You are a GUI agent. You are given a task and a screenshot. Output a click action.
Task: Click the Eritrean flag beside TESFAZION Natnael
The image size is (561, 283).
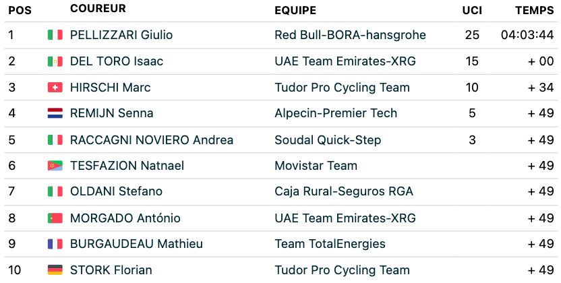tap(55, 166)
